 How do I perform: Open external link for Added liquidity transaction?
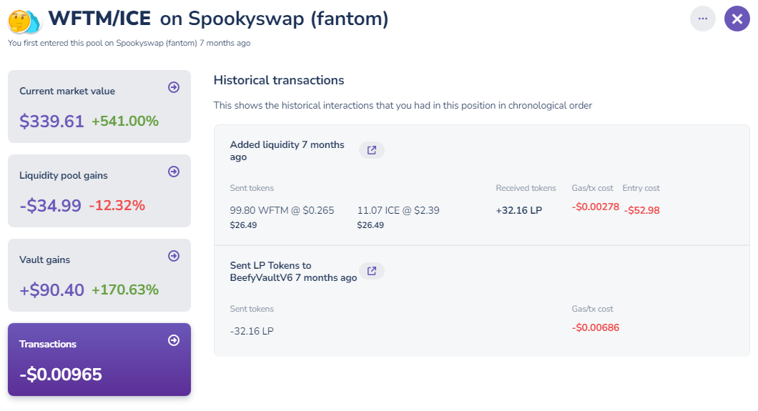372,150
